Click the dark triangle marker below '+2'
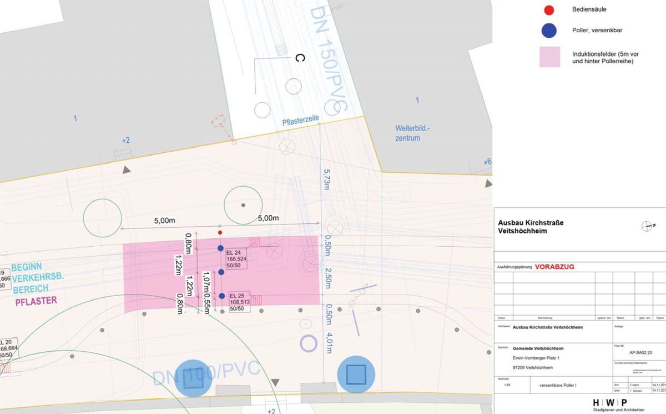This screenshot has height=414, width=666. tap(127, 169)
